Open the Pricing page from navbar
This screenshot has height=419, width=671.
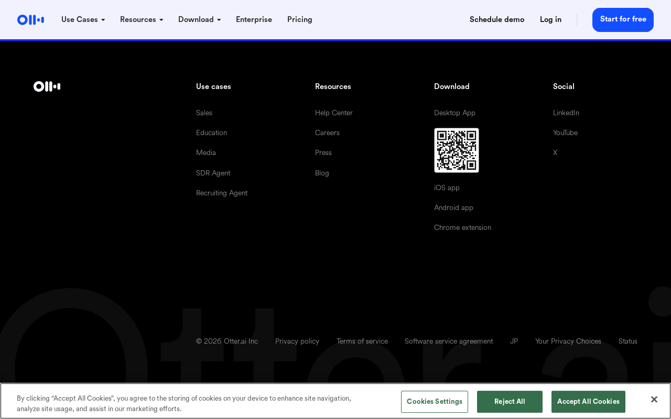[300, 20]
